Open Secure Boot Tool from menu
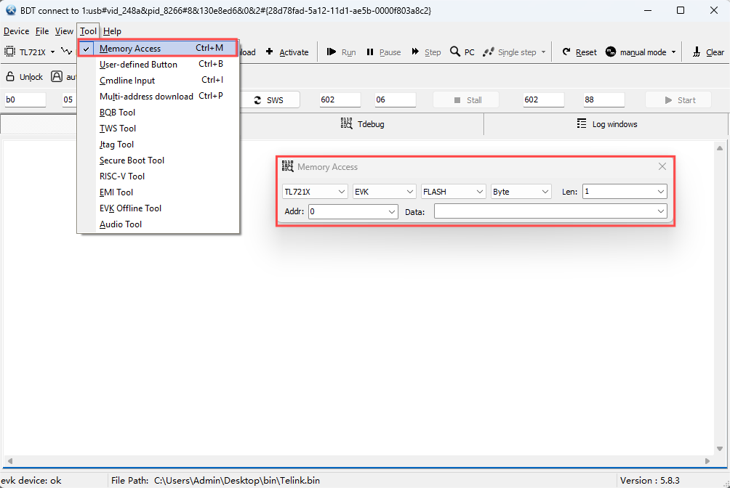The height and width of the screenshot is (488, 730). click(x=159, y=160)
